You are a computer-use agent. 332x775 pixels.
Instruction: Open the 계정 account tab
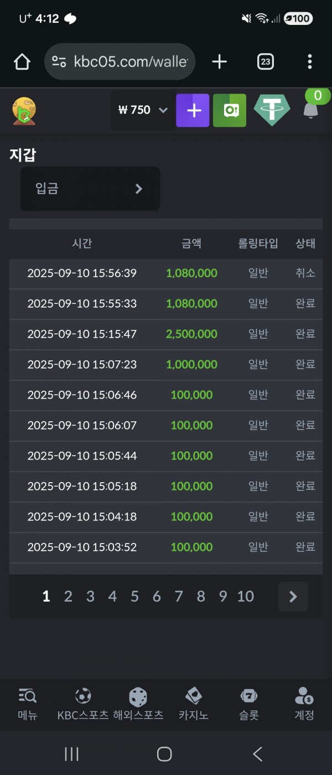click(x=304, y=704)
